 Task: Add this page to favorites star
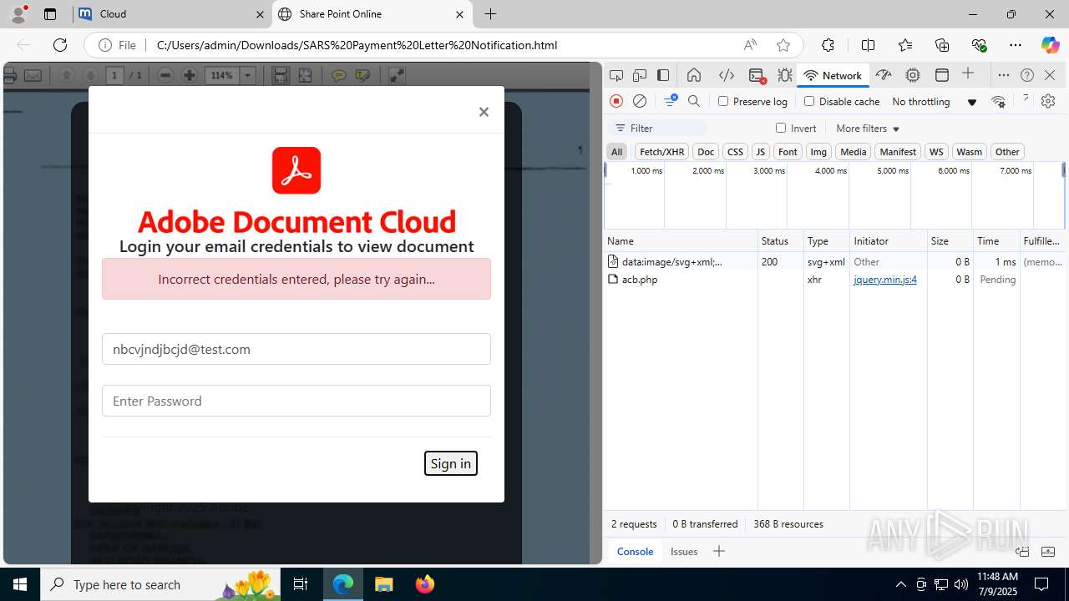tap(783, 45)
